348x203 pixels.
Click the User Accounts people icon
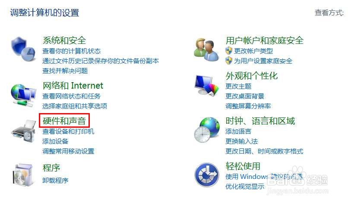click(x=206, y=49)
